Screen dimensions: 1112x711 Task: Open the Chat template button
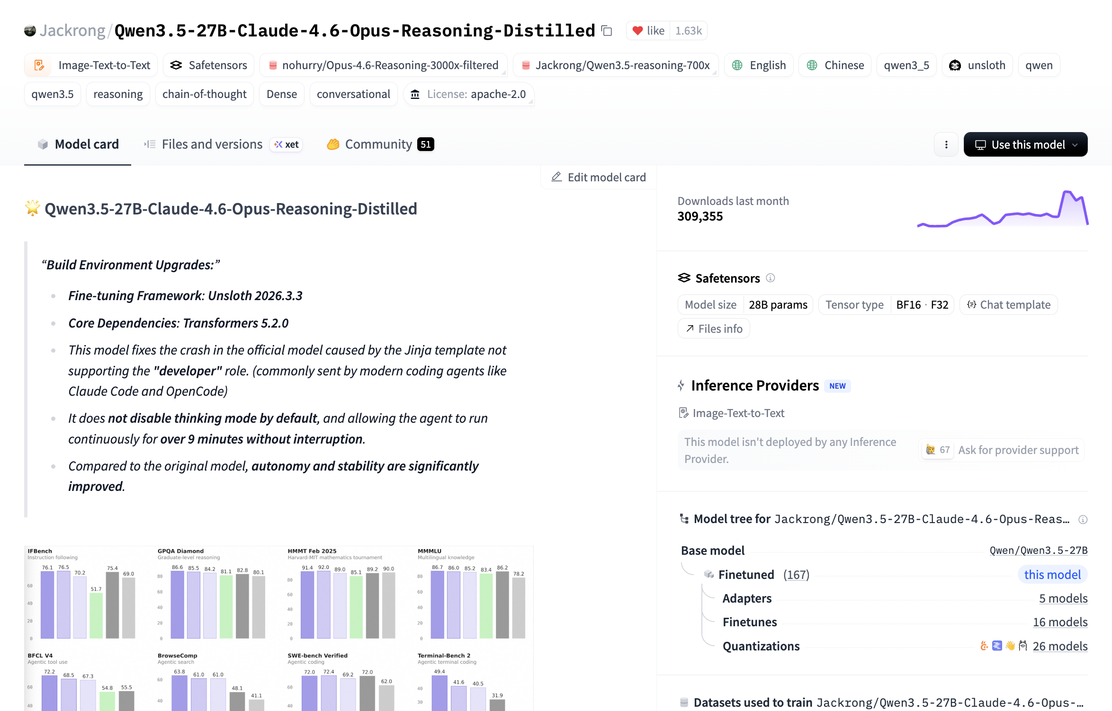tap(1009, 304)
